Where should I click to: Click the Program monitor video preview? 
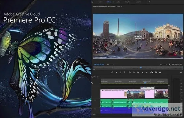(x=138, y=36)
